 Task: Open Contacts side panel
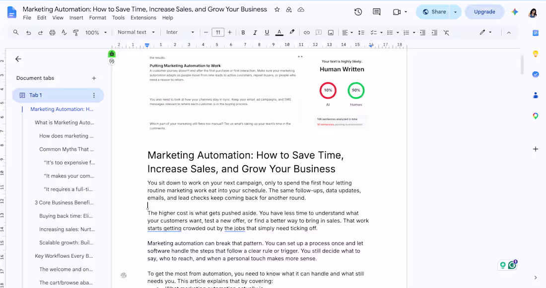click(536, 95)
